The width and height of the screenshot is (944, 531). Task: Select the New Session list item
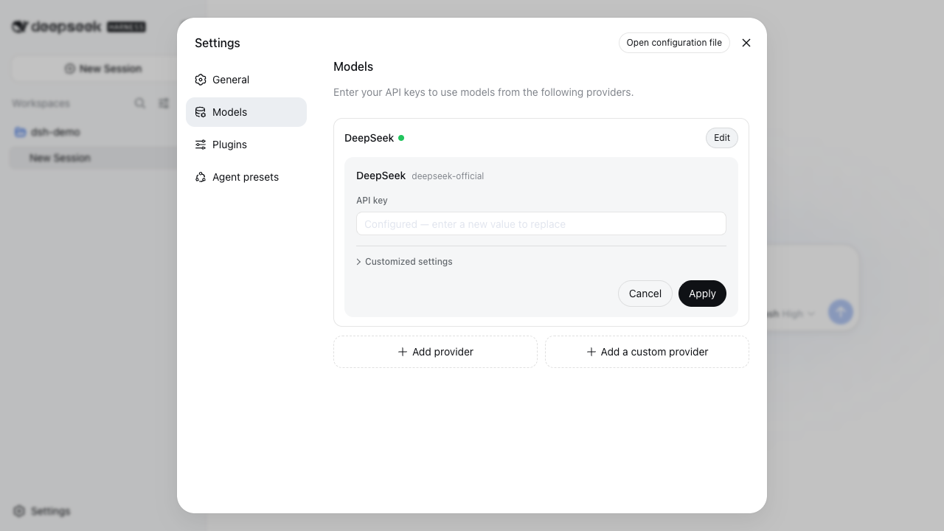[103, 158]
